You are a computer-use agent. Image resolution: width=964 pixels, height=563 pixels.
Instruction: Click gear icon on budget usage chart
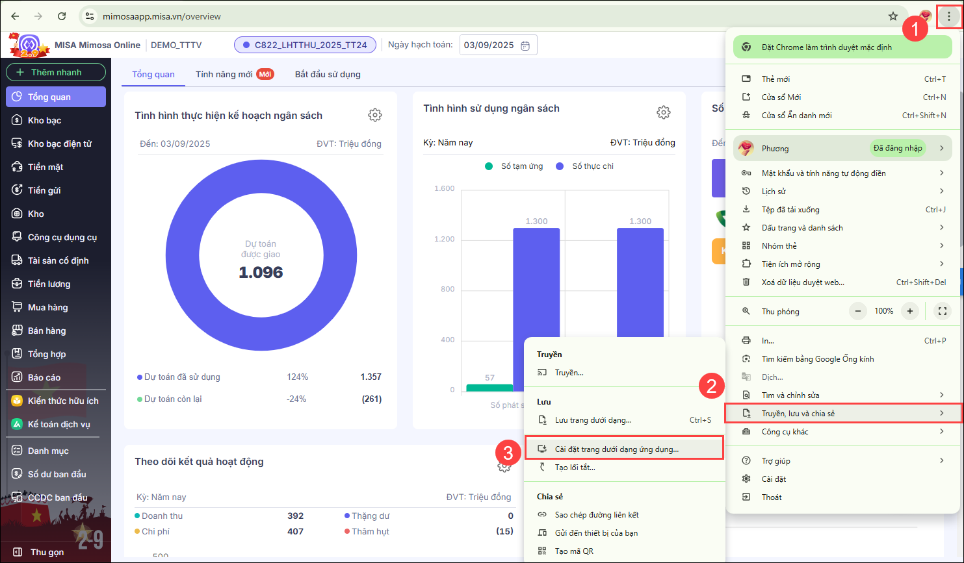pyautogui.click(x=663, y=112)
